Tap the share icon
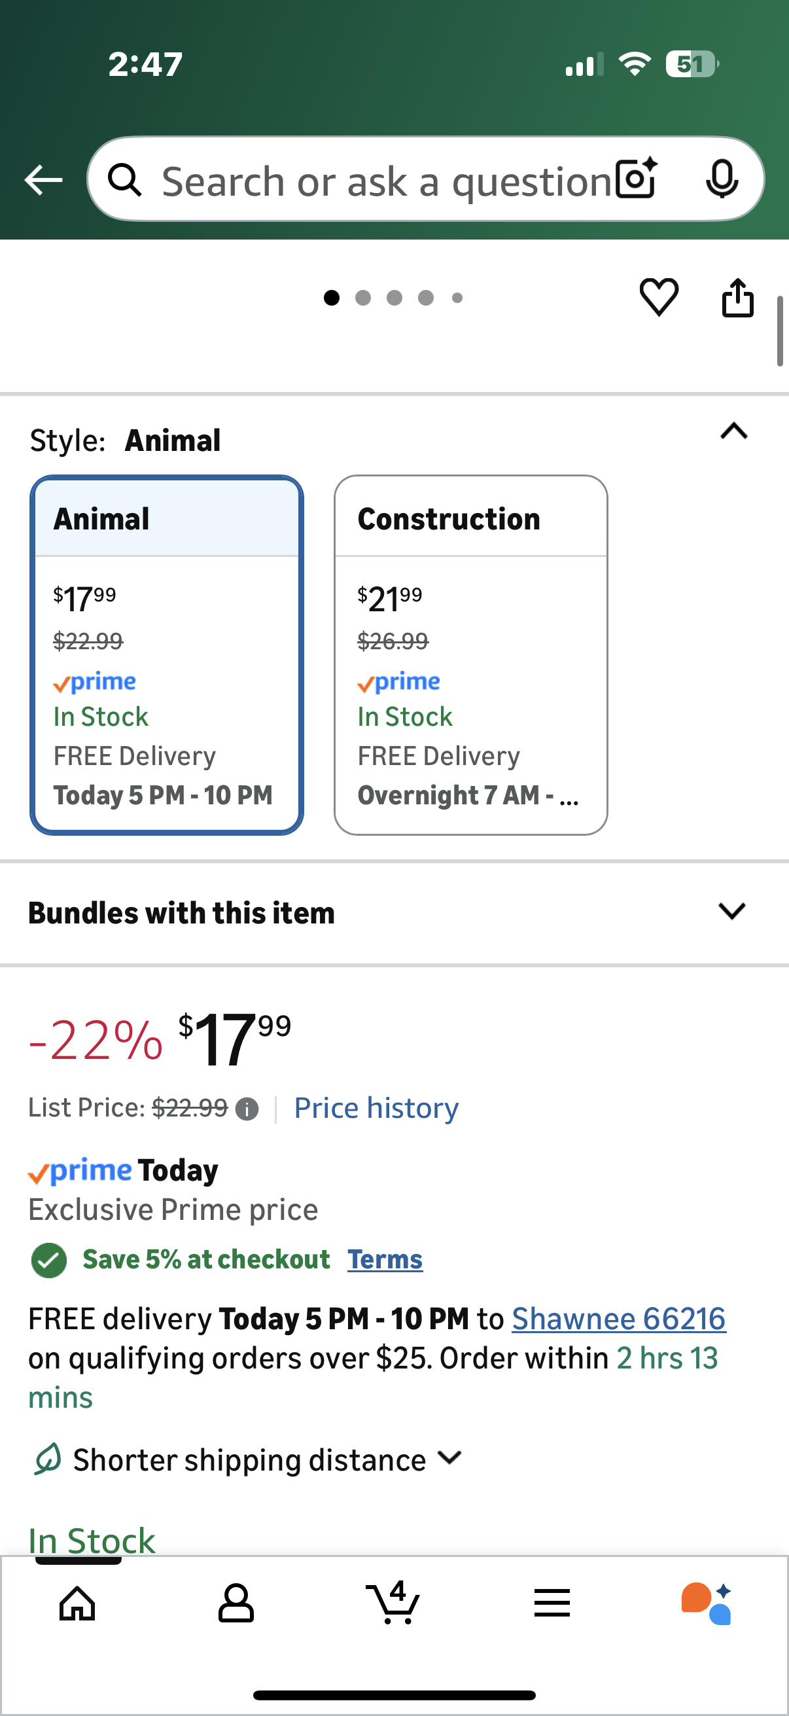 click(738, 297)
